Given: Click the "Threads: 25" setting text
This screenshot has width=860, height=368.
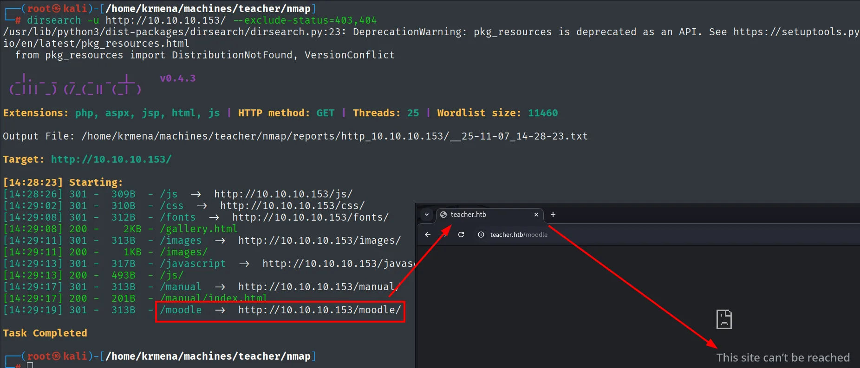Looking at the screenshot, I should point(386,113).
